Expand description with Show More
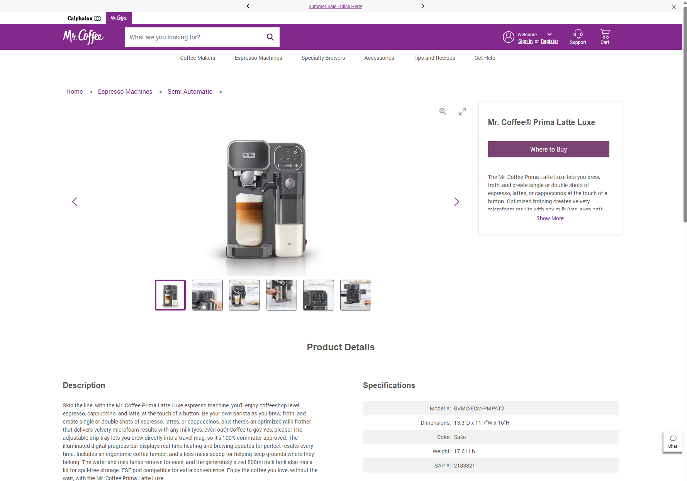 click(x=550, y=218)
